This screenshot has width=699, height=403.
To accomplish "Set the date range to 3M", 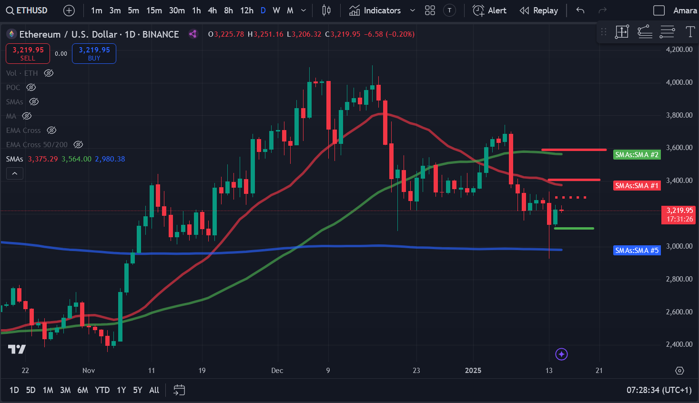I will click(65, 390).
